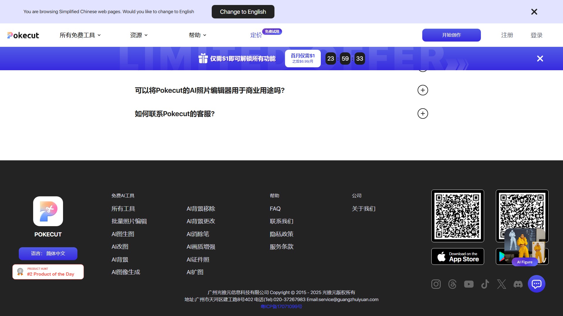This screenshot has height=316, width=563.
Task: Open Discord icon in footer
Action: click(518, 284)
